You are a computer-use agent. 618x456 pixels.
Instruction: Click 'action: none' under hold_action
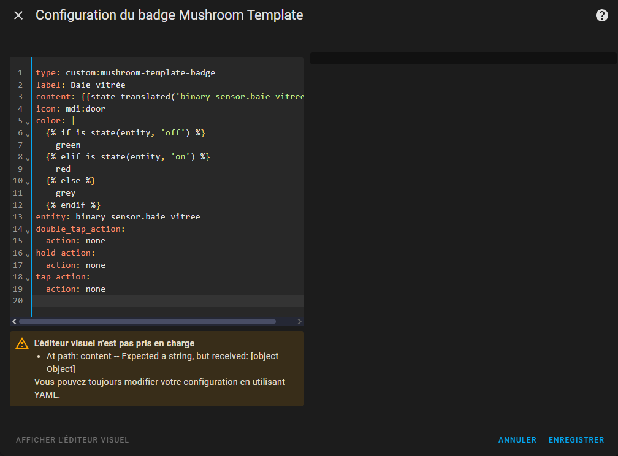75,265
